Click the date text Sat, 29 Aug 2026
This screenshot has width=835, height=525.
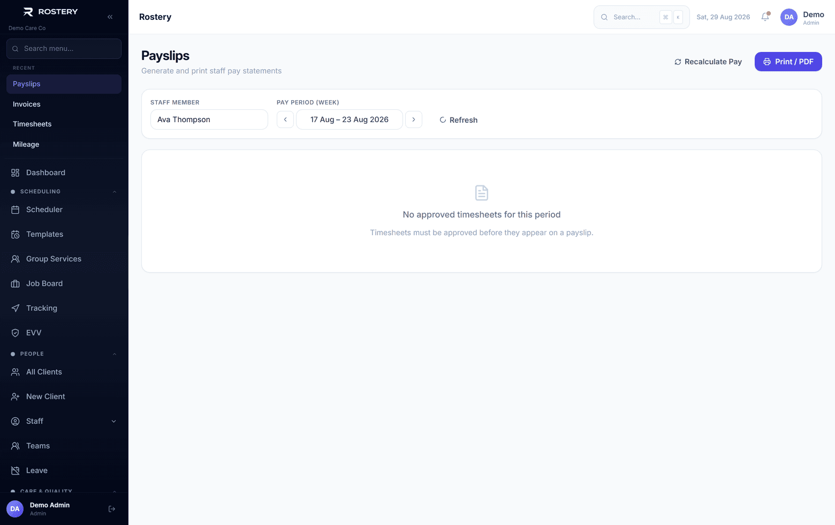[723, 17]
